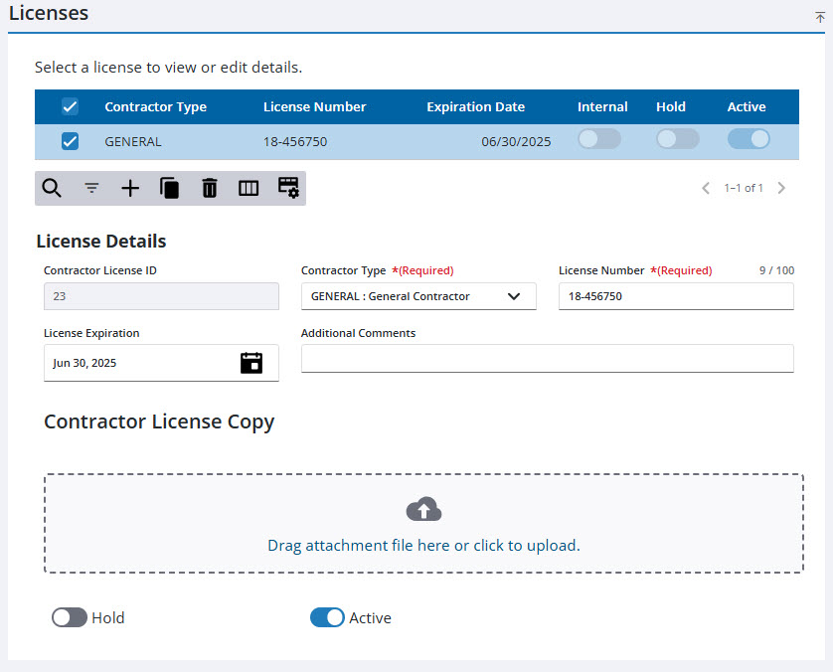Go to the previous page arrow
The image size is (833, 672).
pyautogui.click(x=706, y=188)
